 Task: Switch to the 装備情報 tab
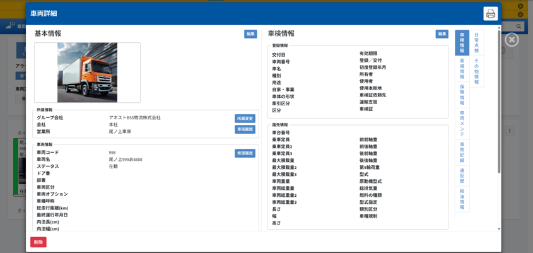tap(462, 68)
